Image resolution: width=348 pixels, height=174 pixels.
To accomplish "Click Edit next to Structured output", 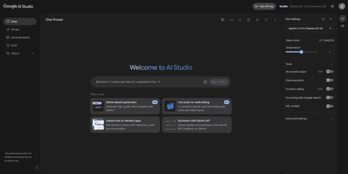I will pos(320,72).
